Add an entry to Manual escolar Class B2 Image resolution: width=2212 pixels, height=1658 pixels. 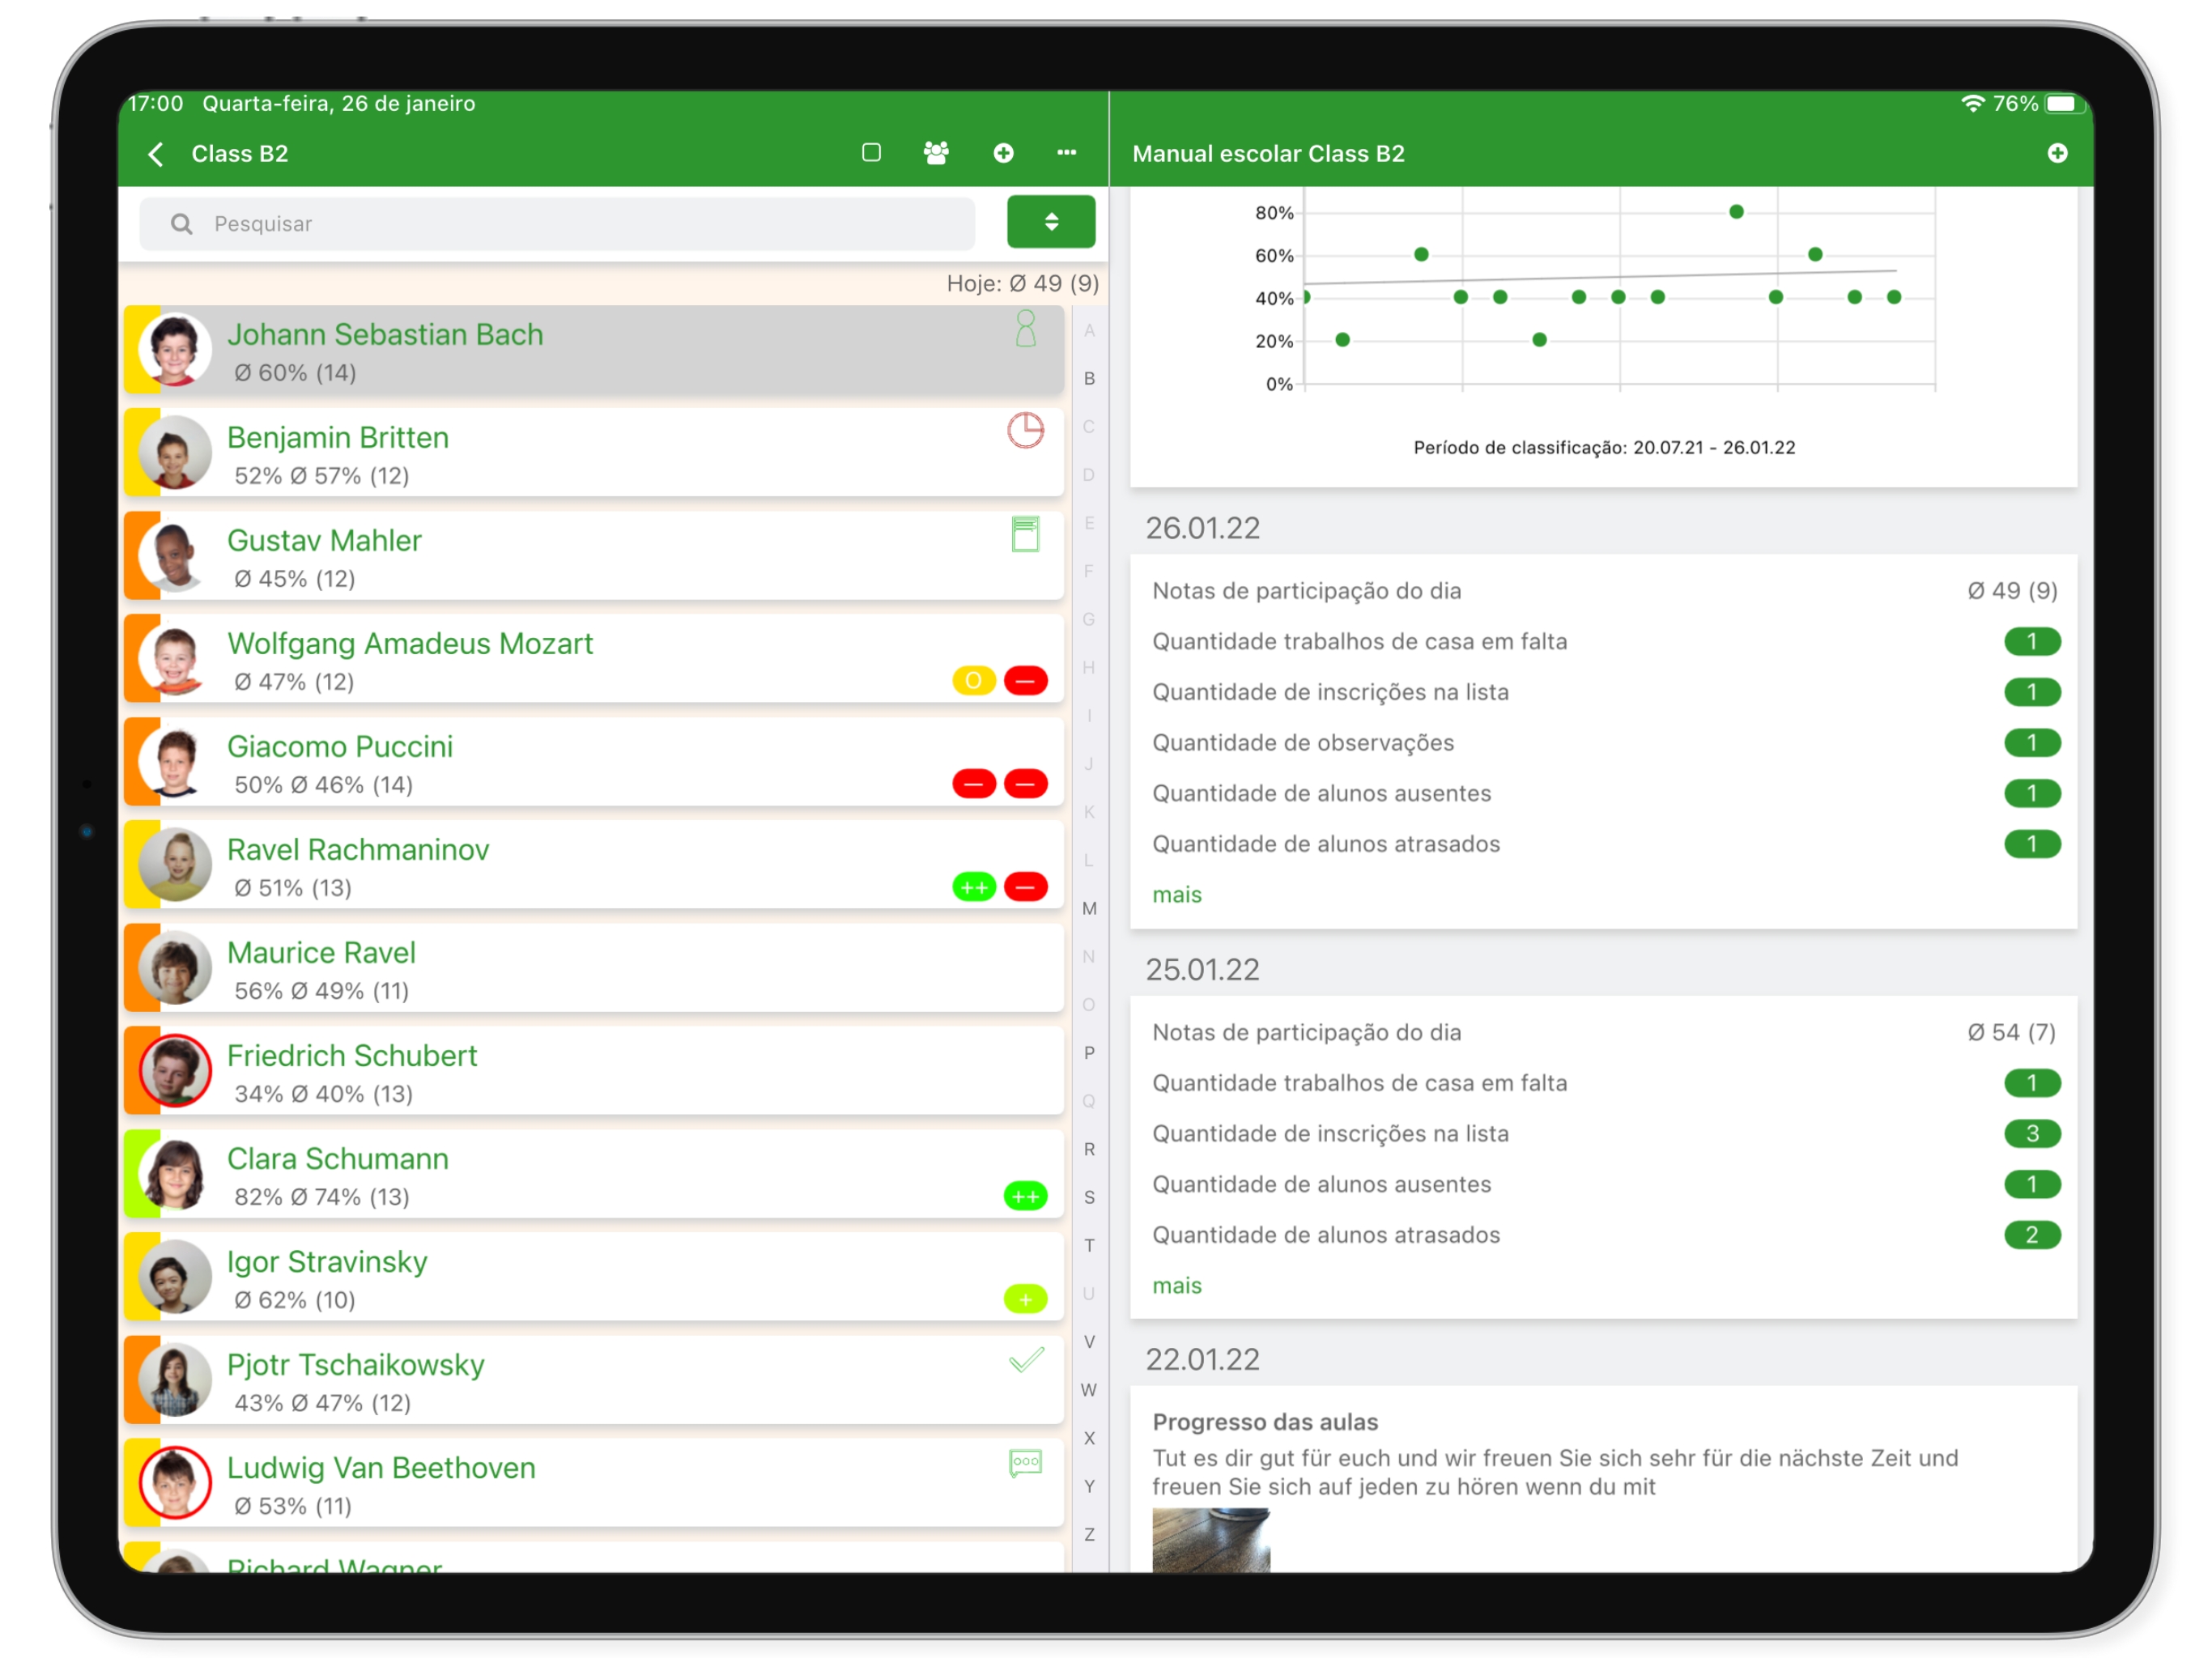(x=2057, y=153)
